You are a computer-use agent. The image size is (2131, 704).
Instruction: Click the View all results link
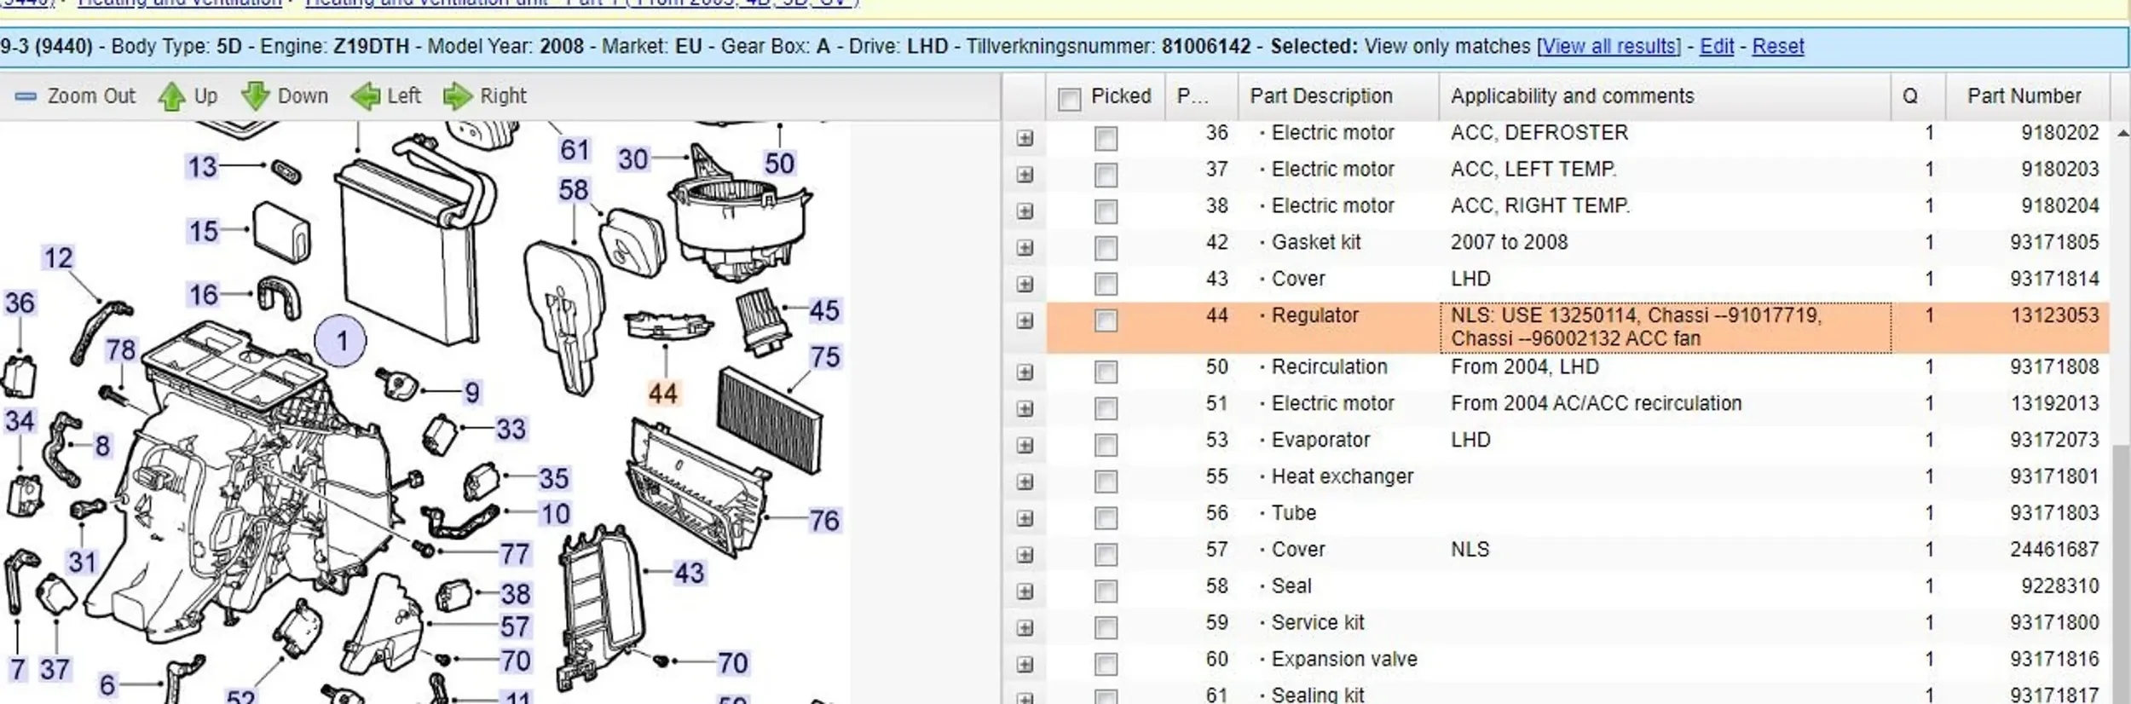tap(1608, 46)
